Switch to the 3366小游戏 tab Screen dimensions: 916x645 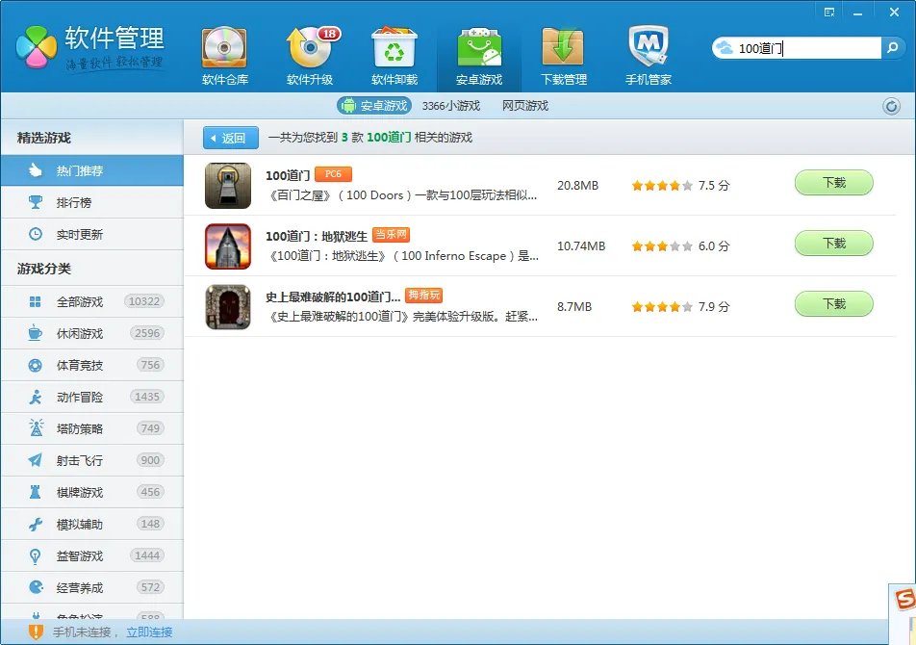450,106
